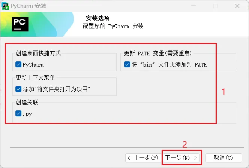Click the 更新上下文菜单 group label

tap(35, 77)
